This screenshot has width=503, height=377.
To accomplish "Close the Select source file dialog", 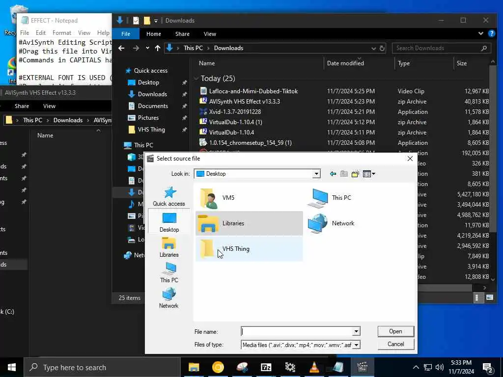I will point(410,159).
